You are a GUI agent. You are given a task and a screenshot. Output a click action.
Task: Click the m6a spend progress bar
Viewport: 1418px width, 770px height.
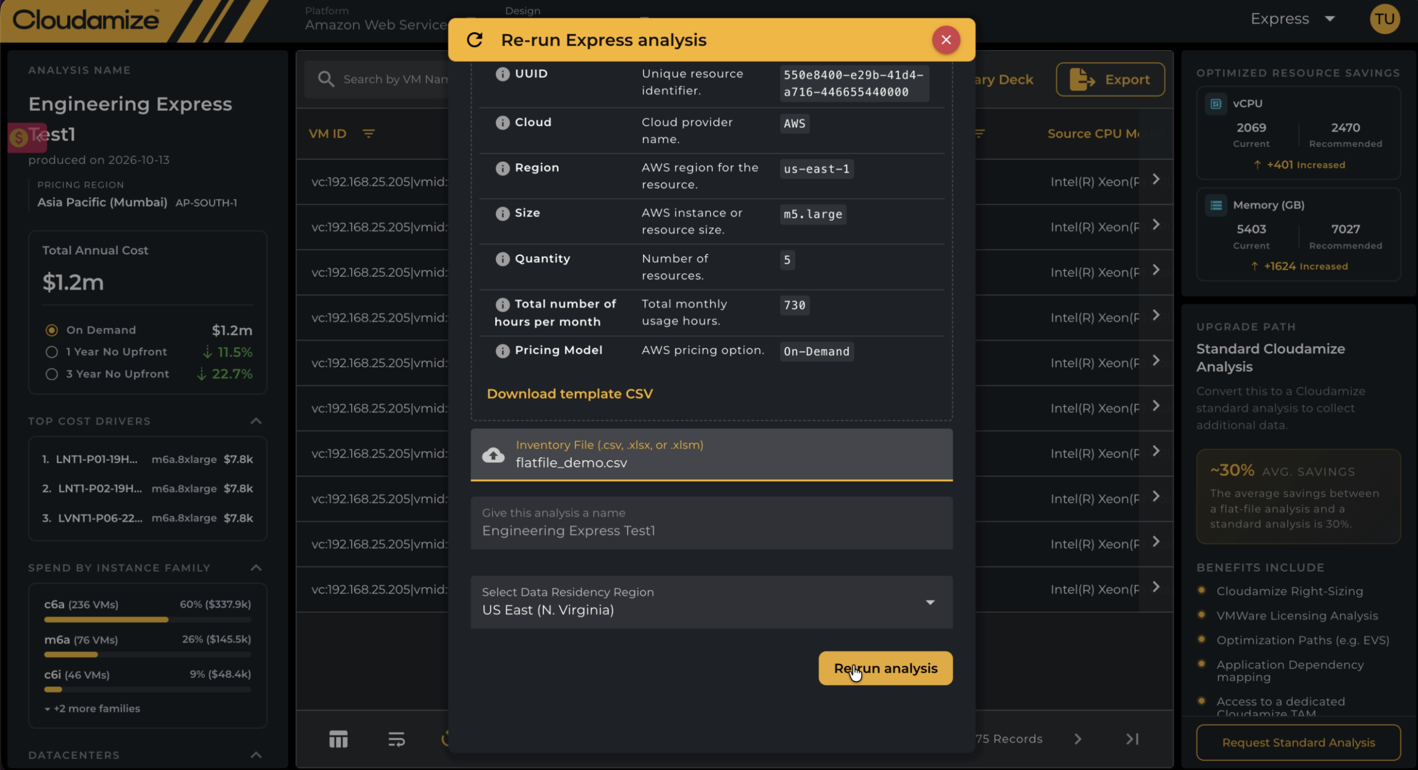(148, 654)
